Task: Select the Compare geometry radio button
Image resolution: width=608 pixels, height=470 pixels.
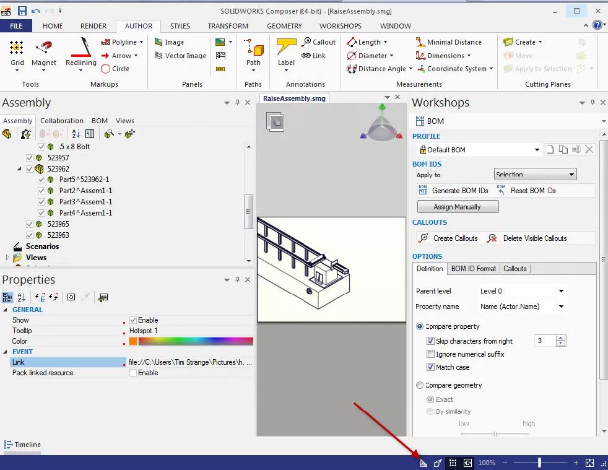Action: 420,385
